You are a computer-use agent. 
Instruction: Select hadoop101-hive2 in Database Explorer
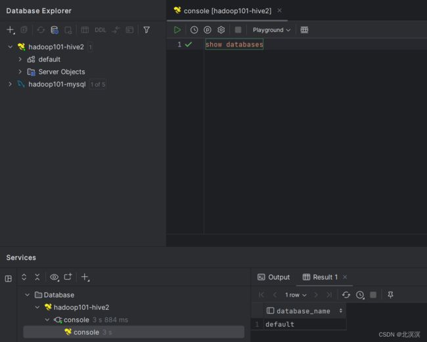click(x=56, y=47)
